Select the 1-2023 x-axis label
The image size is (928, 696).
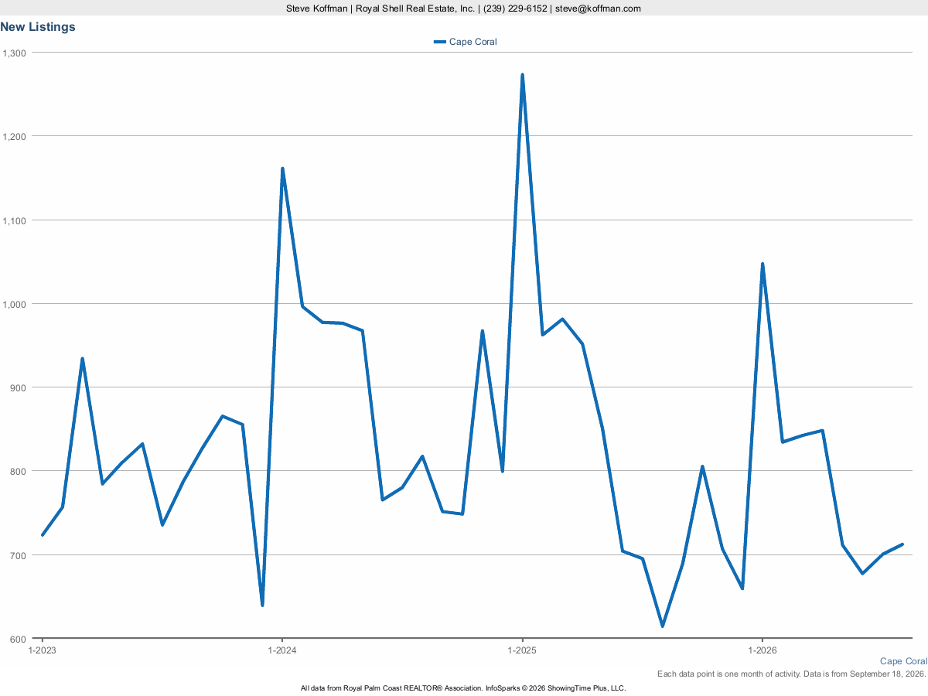pyautogui.click(x=43, y=650)
